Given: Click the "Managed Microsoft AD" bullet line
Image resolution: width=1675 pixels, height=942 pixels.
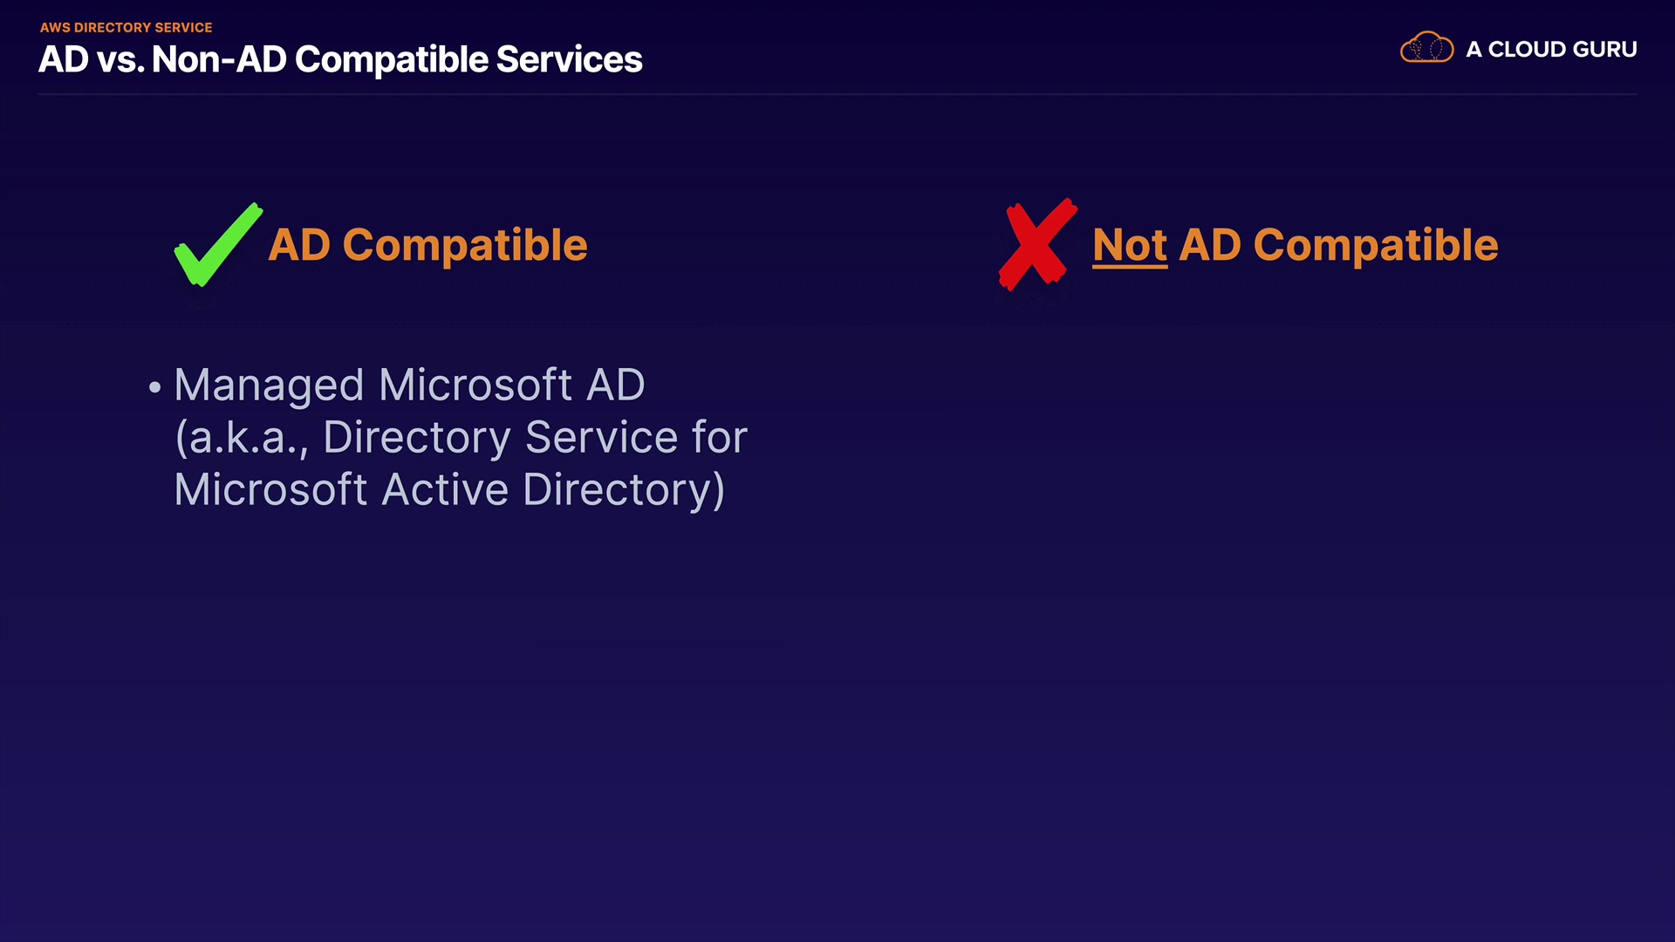Looking at the screenshot, I should click(409, 385).
